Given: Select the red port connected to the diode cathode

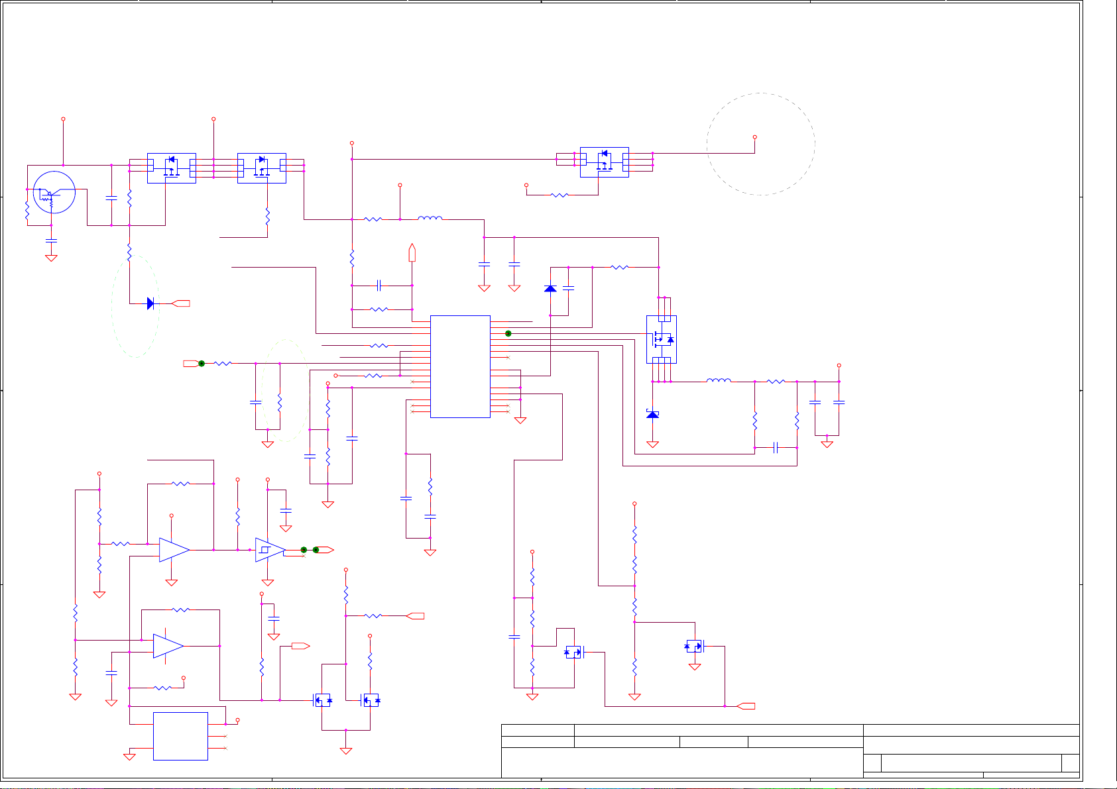Looking at the screenshot, I should (x=181, y=303).
